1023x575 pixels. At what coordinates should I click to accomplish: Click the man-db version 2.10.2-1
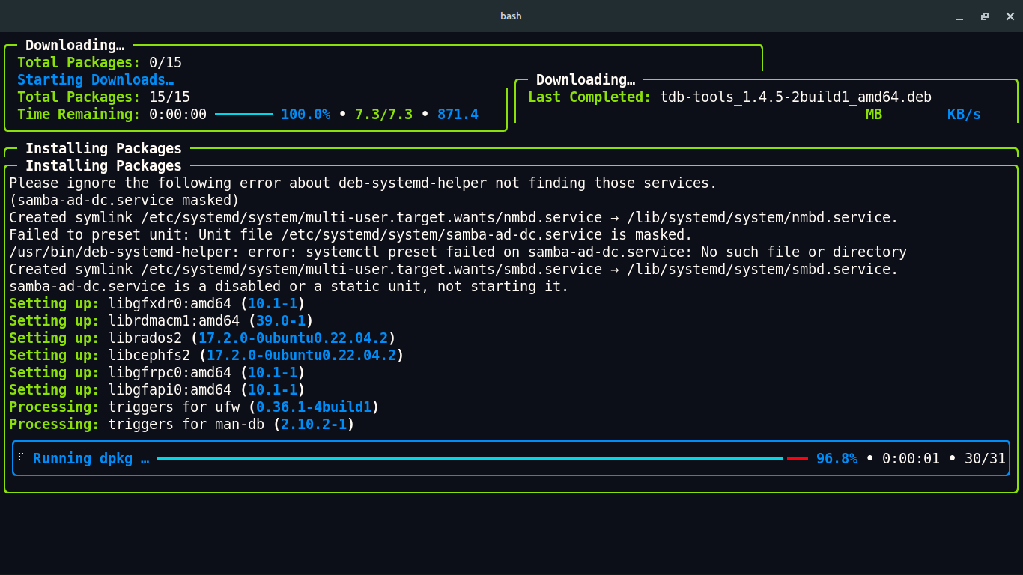(313, 424)
